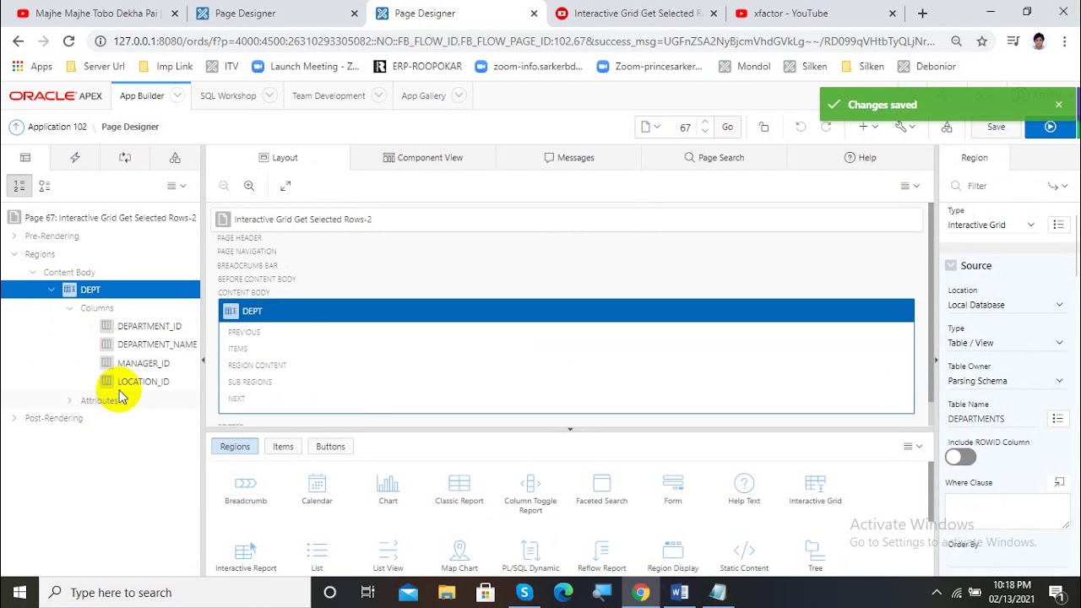Screen dimensions: 1081x608
Task: Click the page lock icon
Action: [x=764, y=127]
